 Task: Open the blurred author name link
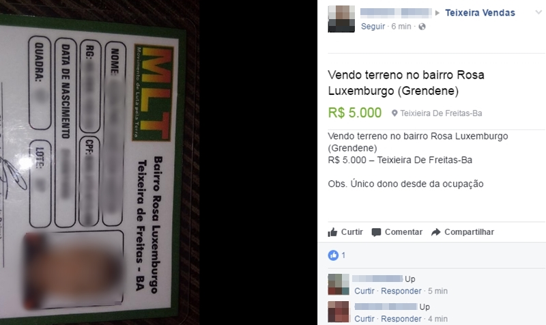click(396, 13)
